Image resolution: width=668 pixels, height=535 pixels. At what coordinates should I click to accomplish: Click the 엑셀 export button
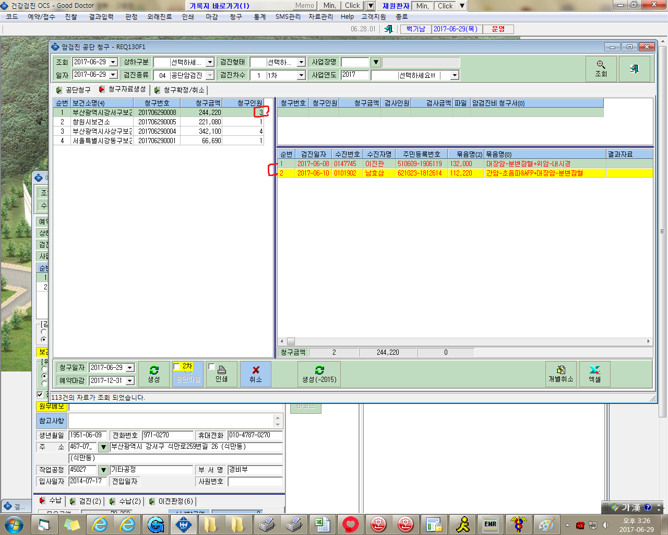coord(595,374)
